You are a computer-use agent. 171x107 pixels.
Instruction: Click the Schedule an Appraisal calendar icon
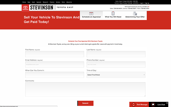[91, 13]
